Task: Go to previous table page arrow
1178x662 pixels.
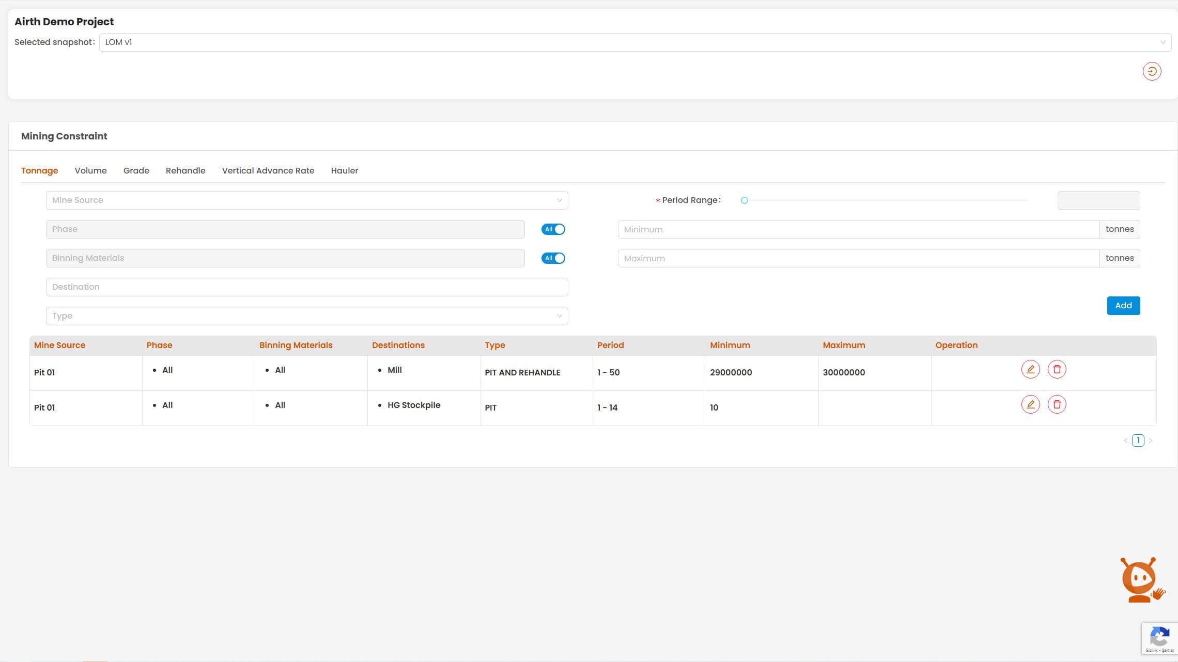Action: 1125,440
